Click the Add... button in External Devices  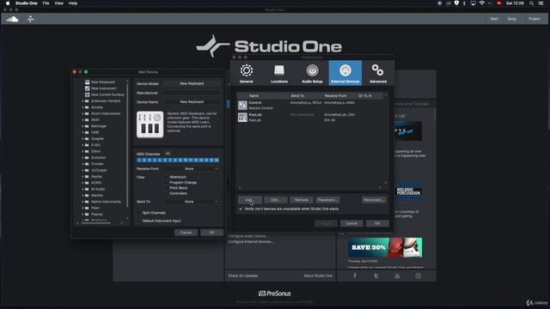(249, 200)
